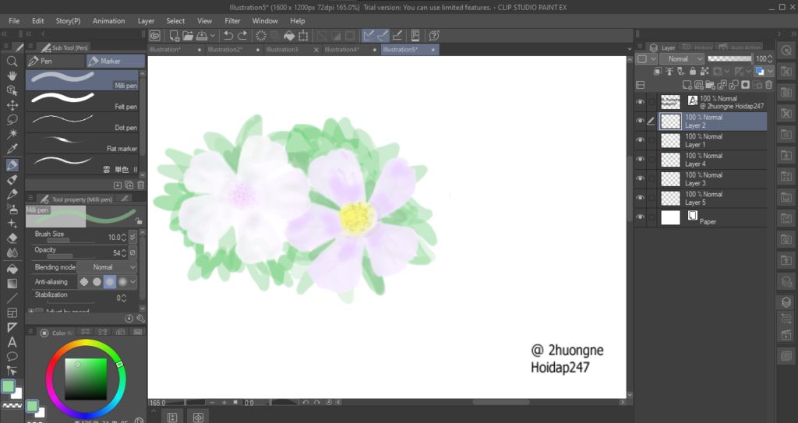
Task: Toggle Snap to Ruler in command bar
Action: [x=368, y=36]
